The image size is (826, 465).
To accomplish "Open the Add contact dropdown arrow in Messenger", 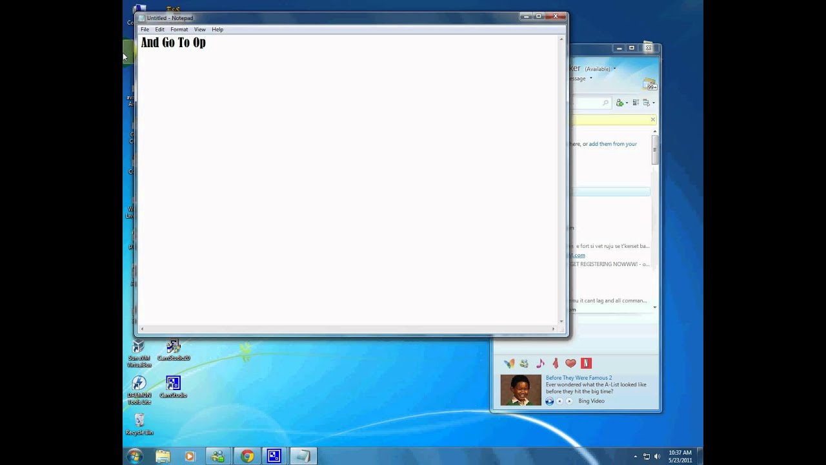I will click(x=627, y=103).
